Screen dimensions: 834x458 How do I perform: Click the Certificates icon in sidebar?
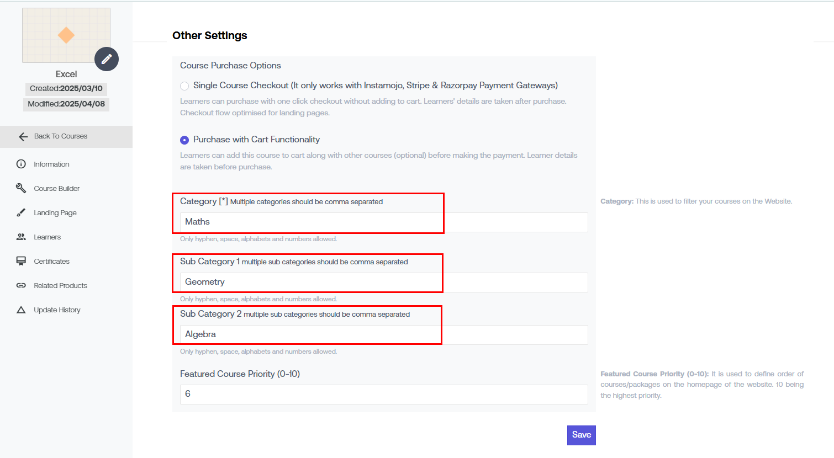[x=21, y=261]
